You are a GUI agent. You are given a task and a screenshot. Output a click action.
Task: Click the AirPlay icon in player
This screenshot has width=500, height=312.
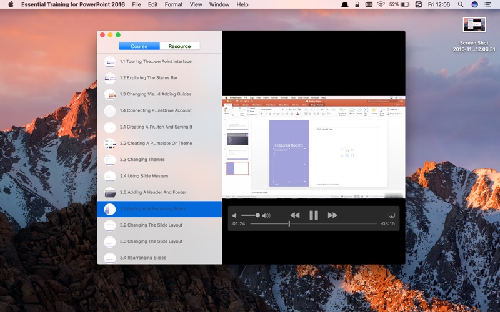pyautogui.click(x=392, y=215)
